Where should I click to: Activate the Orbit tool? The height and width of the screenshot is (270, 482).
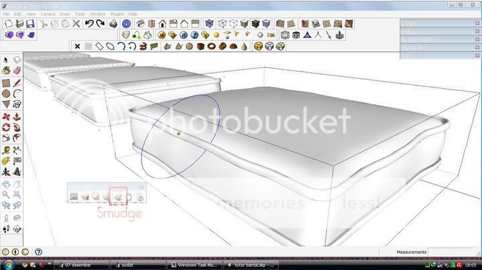(6, 184)
